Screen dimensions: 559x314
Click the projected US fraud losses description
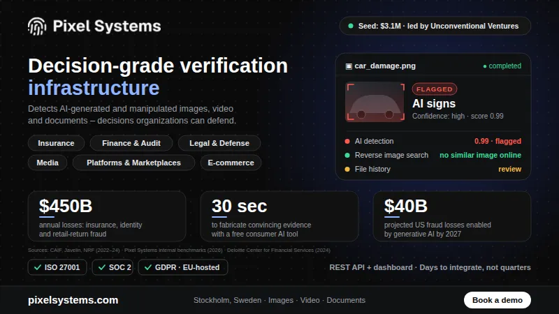point(437,230)
